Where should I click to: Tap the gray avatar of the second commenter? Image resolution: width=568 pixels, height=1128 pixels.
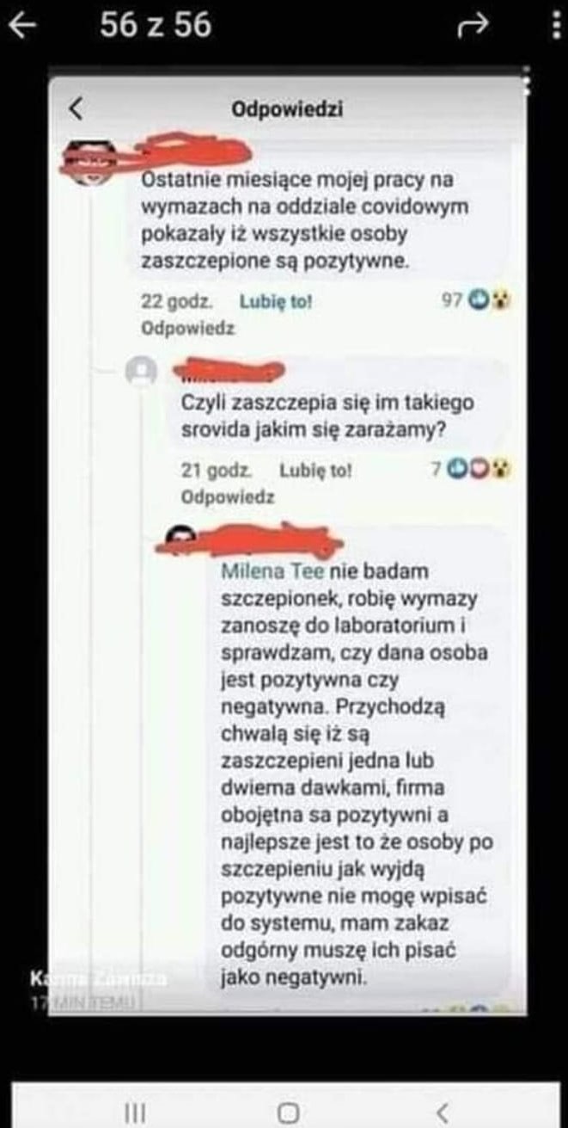pyautogui.click(x=140, y=373)
